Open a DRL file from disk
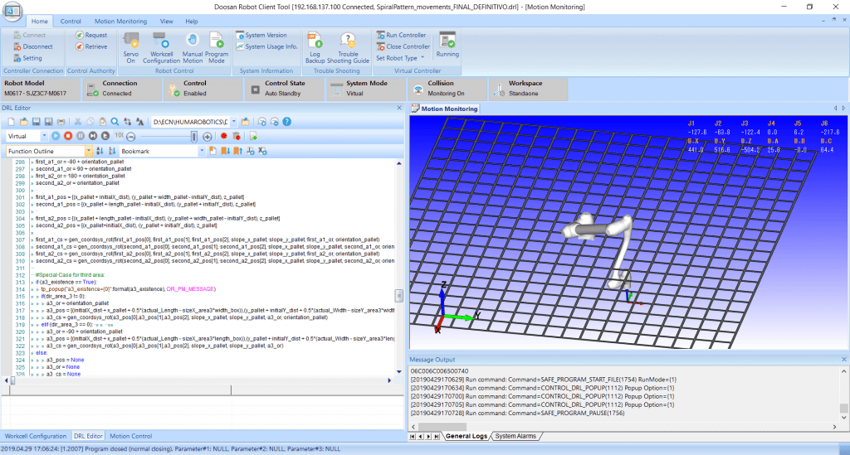This screenshot has width=850, height=455. (x=24, y=122)
